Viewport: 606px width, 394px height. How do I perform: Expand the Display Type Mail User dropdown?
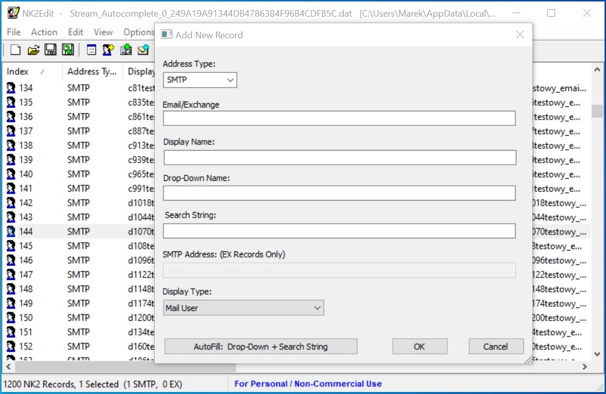(x=244, y=308)
